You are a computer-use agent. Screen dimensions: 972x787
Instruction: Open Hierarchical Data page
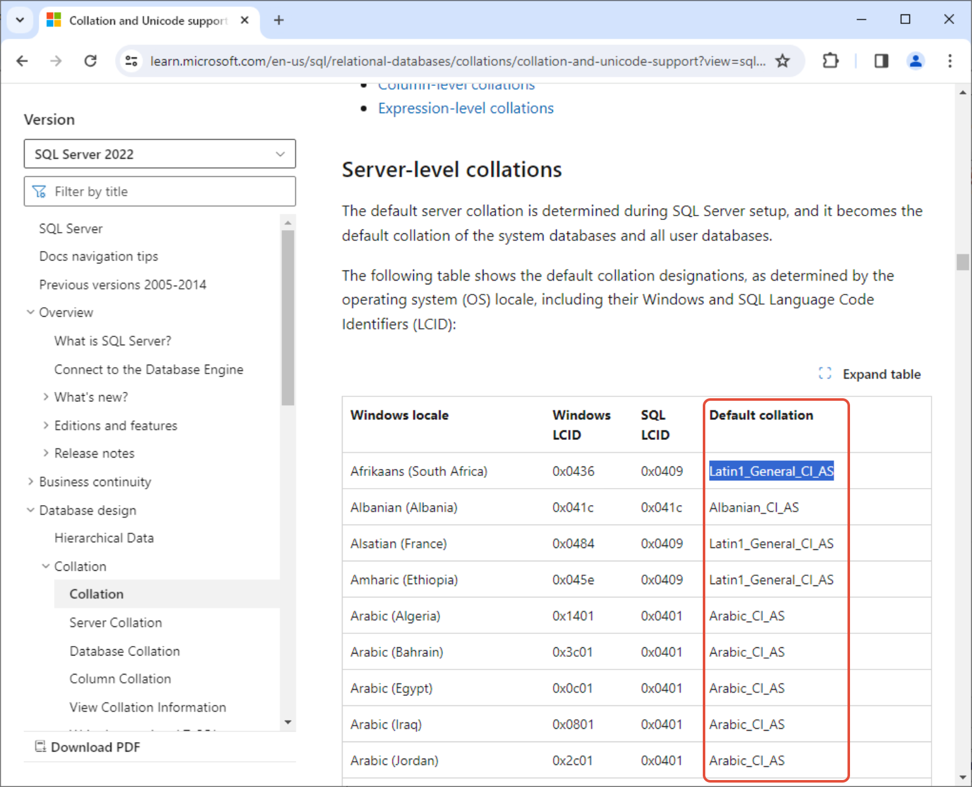coord(104,538)
